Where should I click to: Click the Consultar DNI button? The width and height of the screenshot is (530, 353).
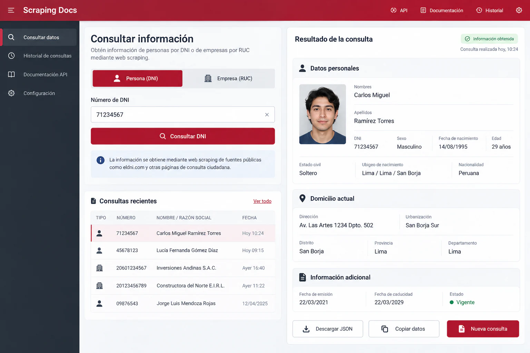[183, 136]
